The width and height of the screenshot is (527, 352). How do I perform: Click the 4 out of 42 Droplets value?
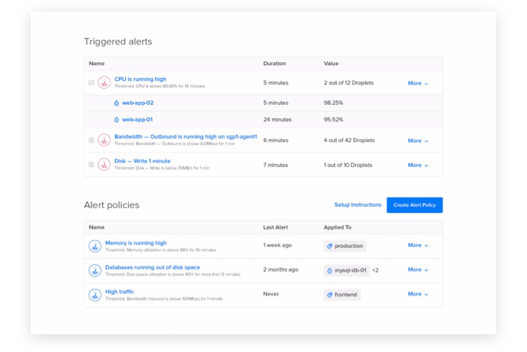[349, 141]
